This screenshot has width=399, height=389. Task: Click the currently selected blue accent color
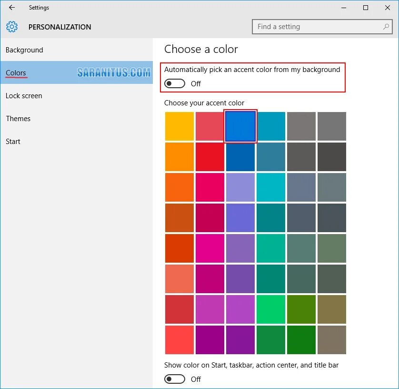click(x=240, y=126)
